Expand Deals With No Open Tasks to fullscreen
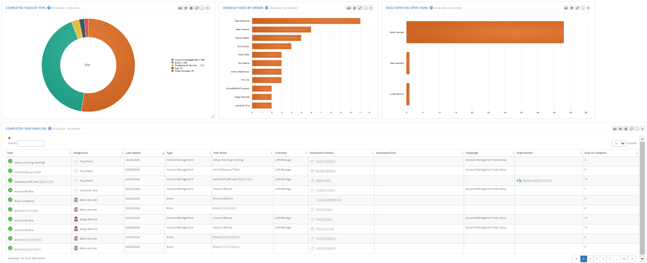The width and height of the screenshot is (647, 263). 582,8
